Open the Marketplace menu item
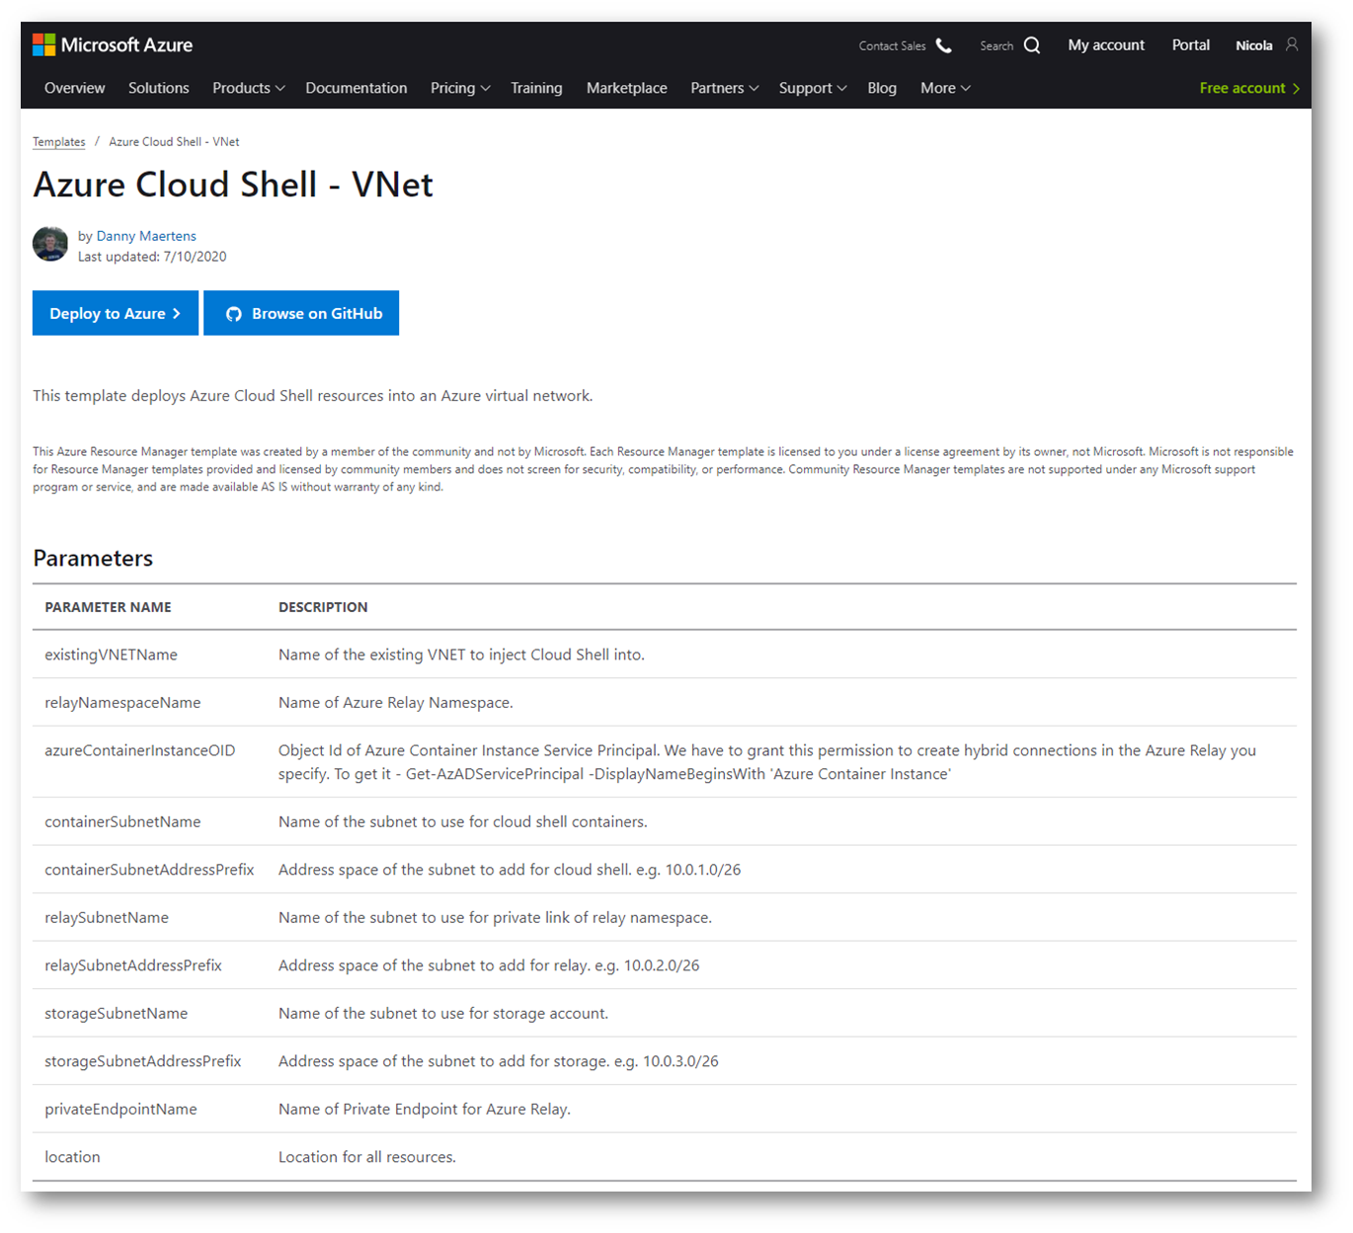 click(x=627, y=88)
